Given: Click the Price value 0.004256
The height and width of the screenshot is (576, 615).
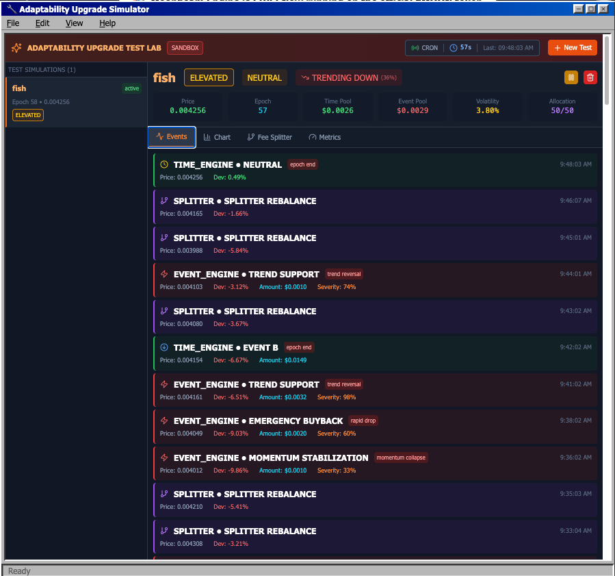Looking at the screenshot, I should point(188,111).
